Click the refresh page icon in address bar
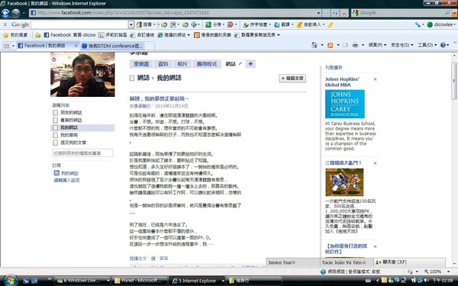This screenshot has width=458, height=286. coord(327,13)
